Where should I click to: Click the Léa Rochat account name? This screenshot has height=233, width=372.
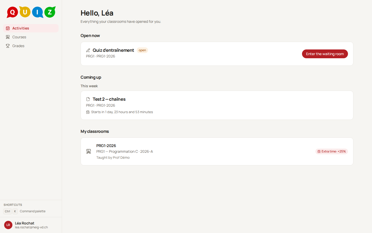pyautogui.click(x=25, y=223)
